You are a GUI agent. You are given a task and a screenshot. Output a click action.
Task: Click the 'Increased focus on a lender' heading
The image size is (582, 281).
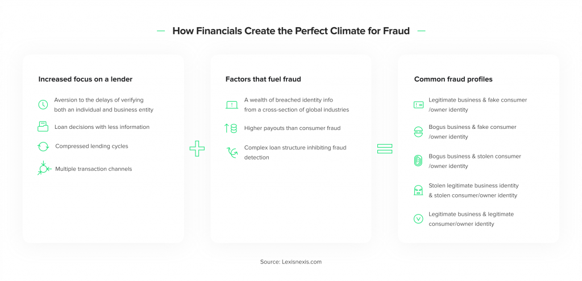(x=85, y=79)
